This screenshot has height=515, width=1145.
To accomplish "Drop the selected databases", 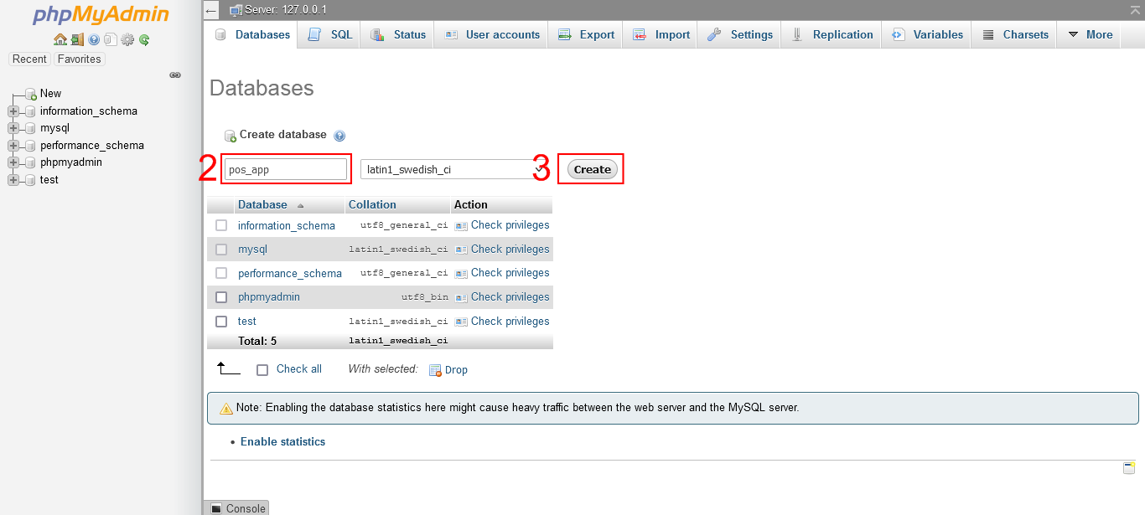I will (448, 370).
